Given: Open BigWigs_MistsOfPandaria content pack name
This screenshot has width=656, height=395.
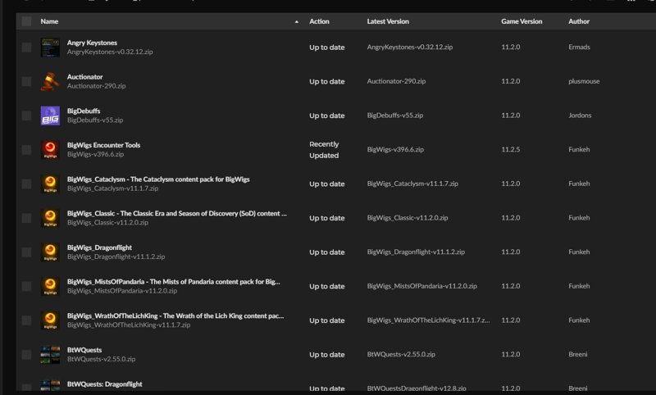Looking at the screenshot, I should pyautogui.click(x=174, y=282).
